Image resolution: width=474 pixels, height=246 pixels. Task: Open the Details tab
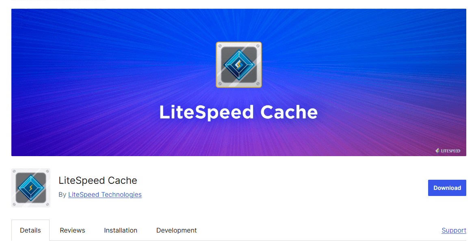point(30,230)
